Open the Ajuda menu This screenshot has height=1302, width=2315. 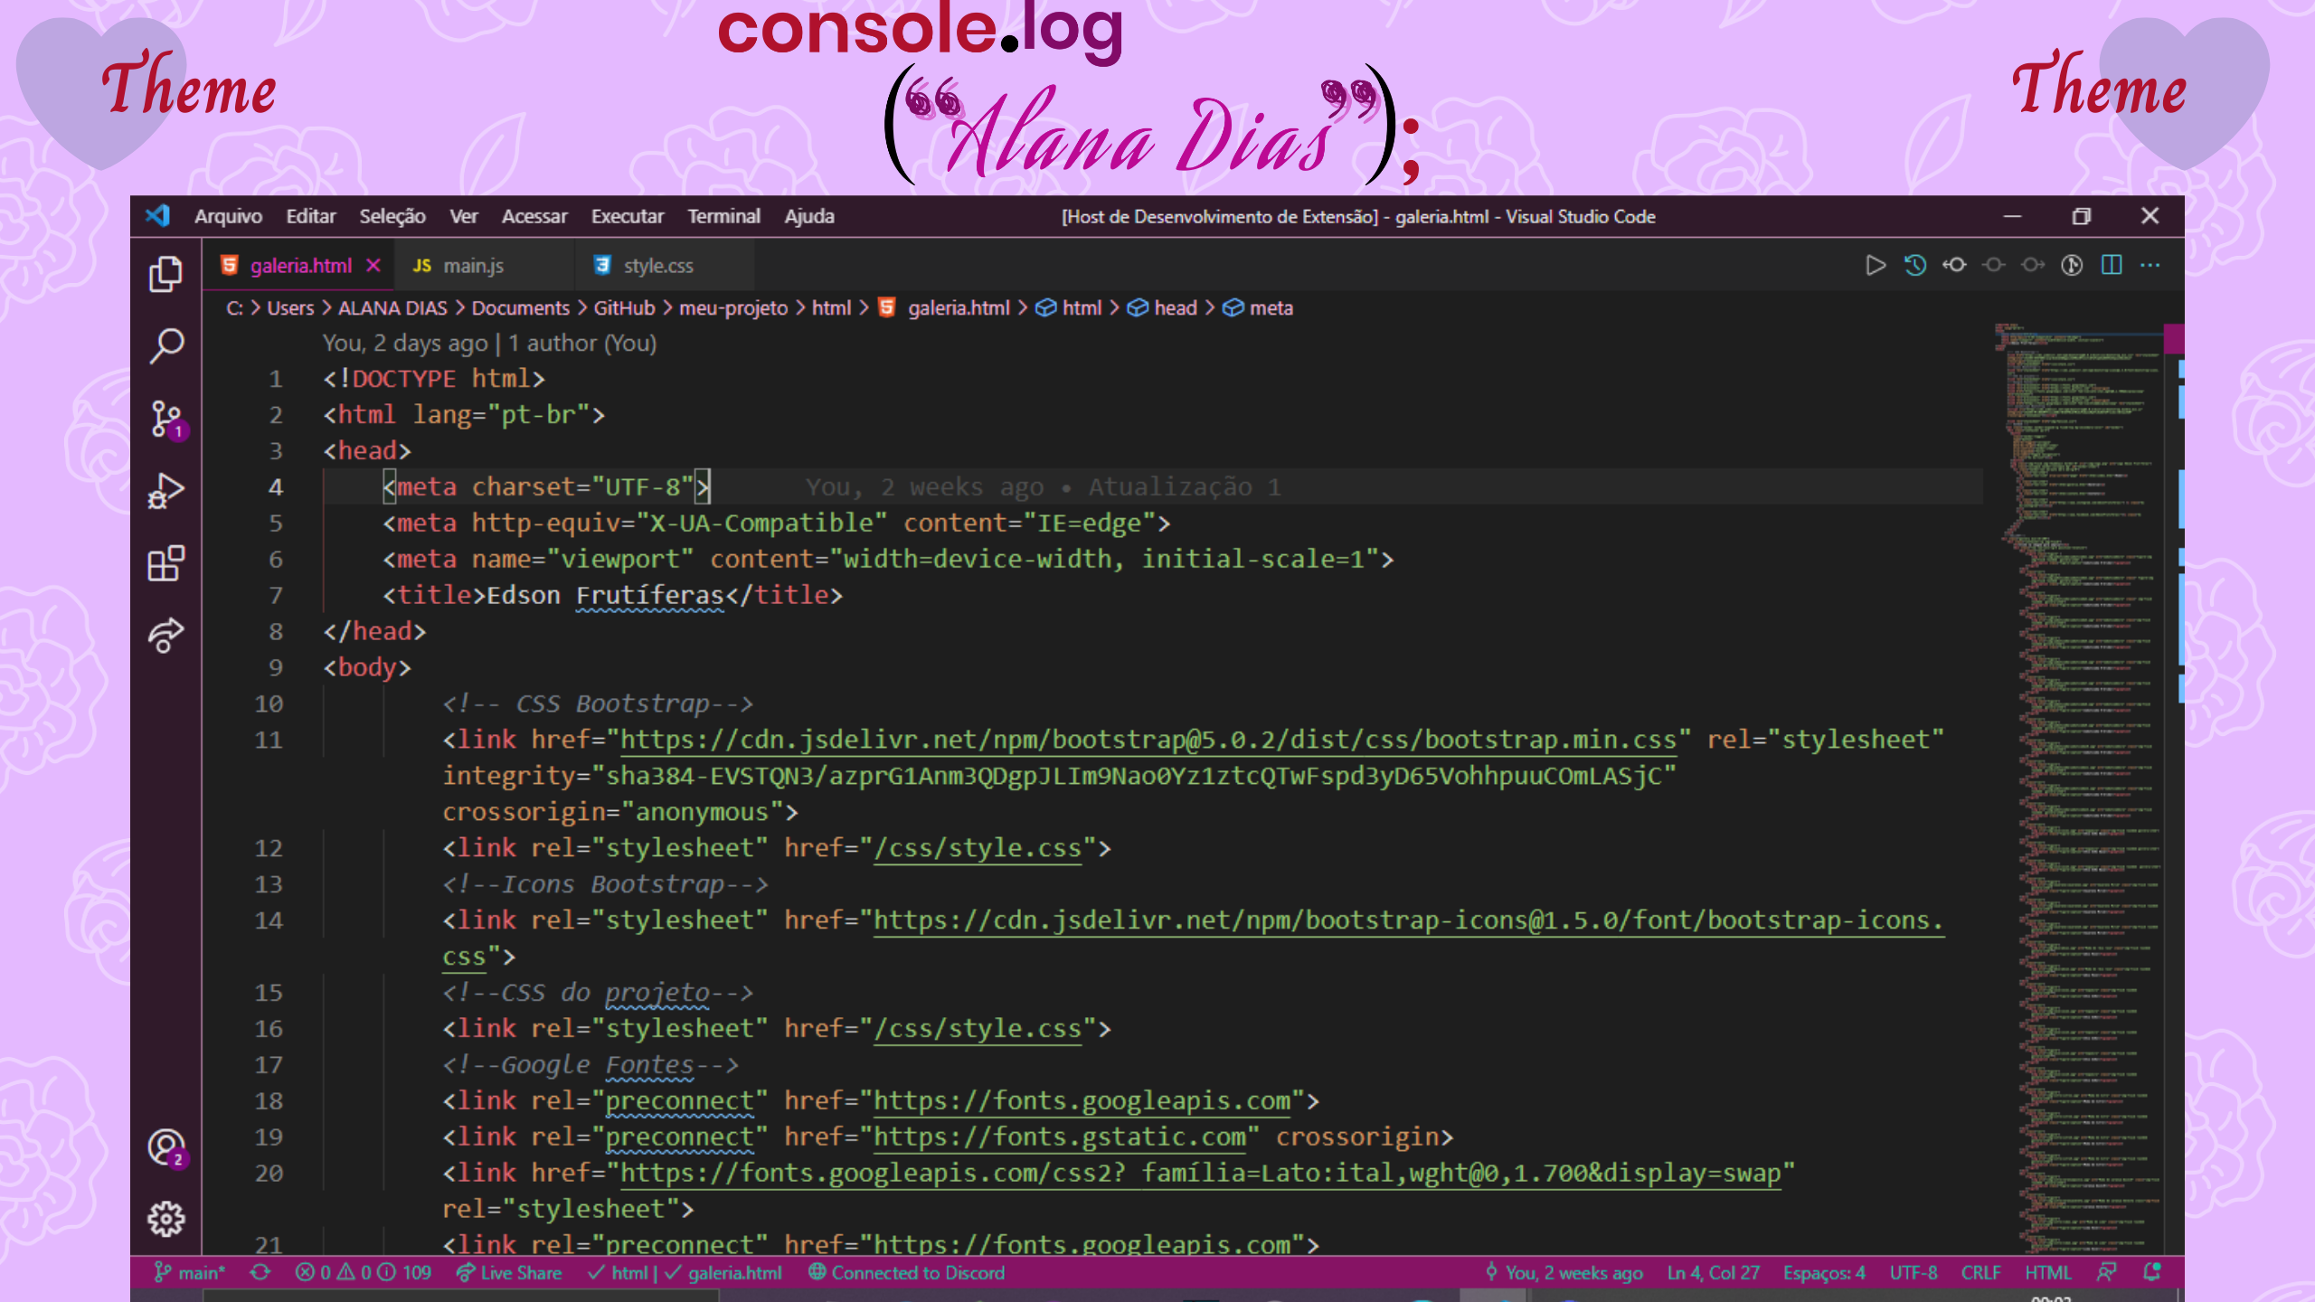809,216
